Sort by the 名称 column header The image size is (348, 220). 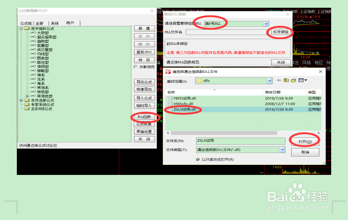pos(214,92)
